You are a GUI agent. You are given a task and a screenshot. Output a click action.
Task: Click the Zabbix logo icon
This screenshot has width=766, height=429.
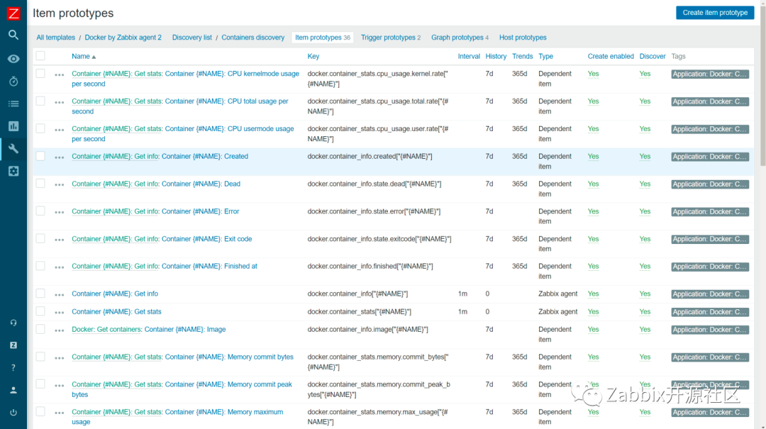point(13,13)
